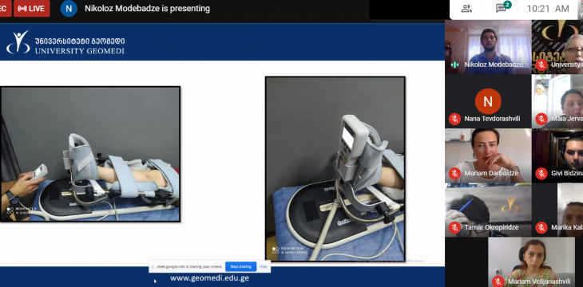Click Mariam Darbaidze's muted microphone icon
583x287 pixels.
point(454,173)
